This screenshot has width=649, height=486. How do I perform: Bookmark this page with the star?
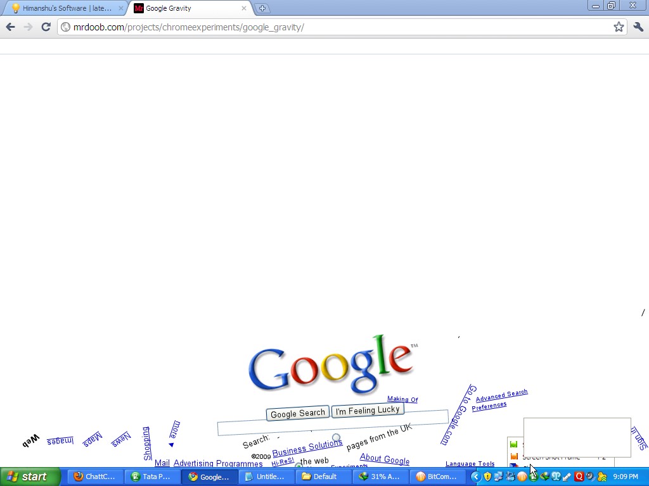(619, 27)
